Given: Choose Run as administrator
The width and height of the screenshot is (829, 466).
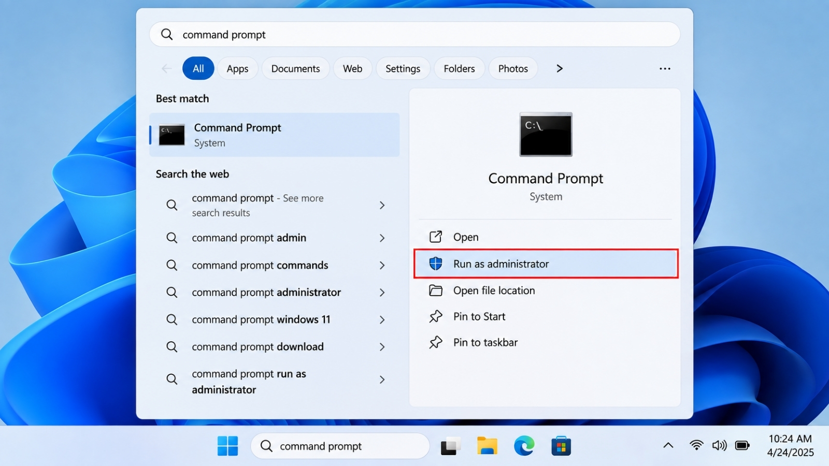Looking at the screenshot, I should [546, 264].
